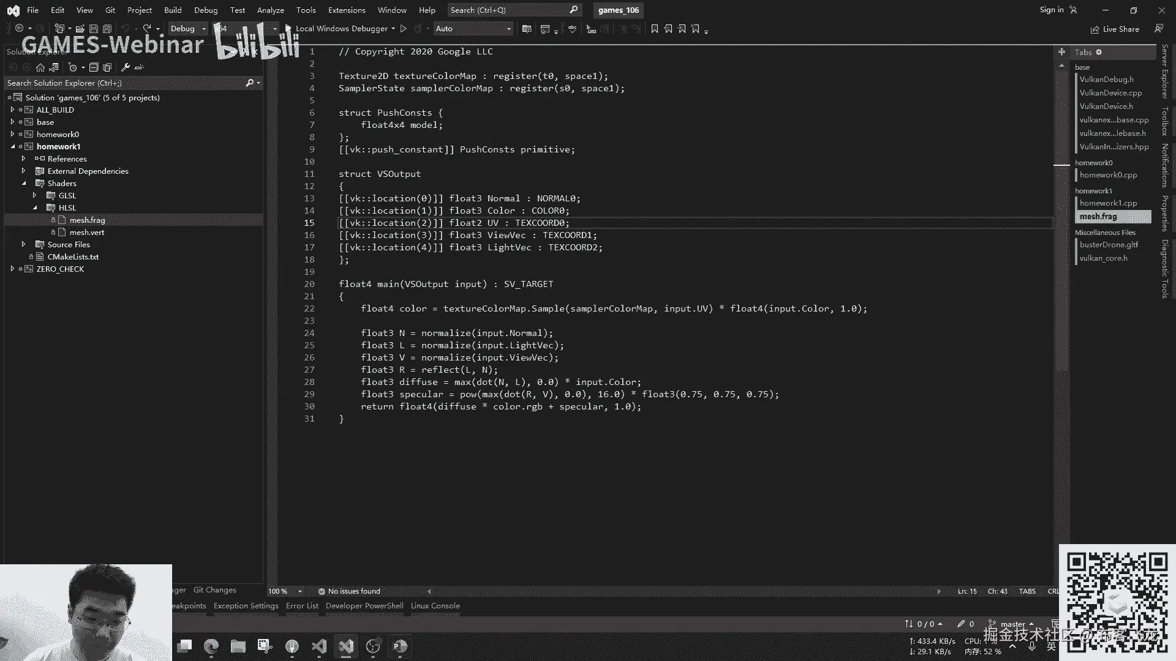1176x661 pixels.
Task: Click the Send Feedback person icon
Action: click(1158, 29)
